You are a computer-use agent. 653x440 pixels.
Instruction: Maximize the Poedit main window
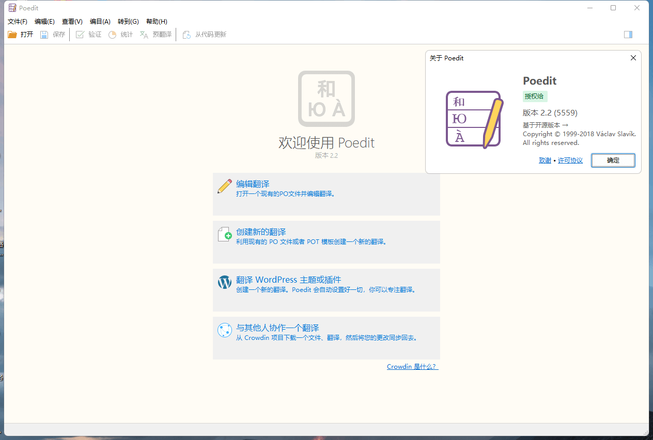point(613,8)
